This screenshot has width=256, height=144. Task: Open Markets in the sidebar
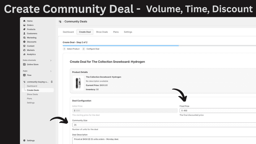31,50
